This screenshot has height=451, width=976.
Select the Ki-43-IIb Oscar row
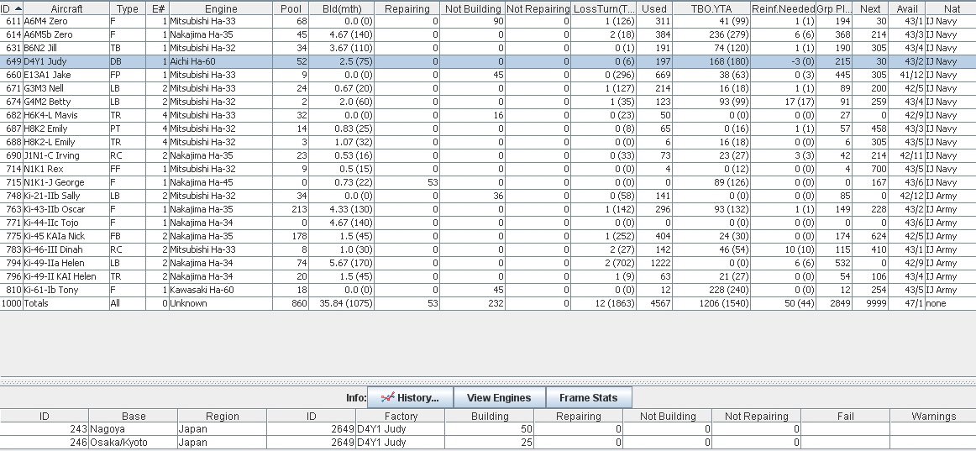click(488, 209)
